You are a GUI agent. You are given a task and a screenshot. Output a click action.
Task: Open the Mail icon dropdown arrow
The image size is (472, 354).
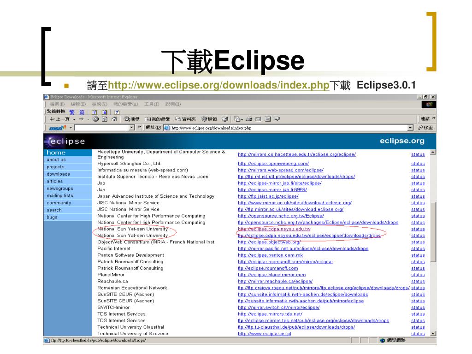[x=242, y=119]
